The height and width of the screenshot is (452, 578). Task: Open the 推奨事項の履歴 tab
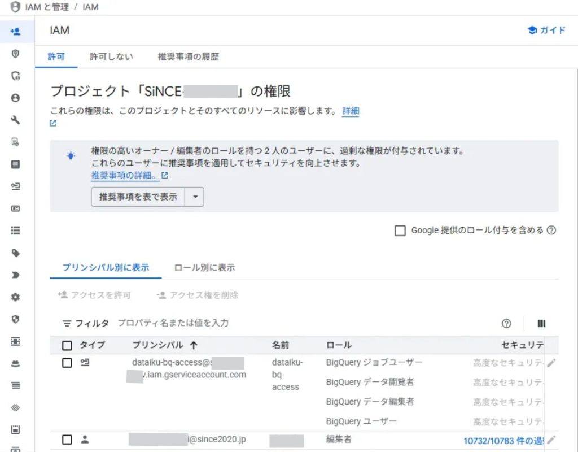[x=188, y=56]
